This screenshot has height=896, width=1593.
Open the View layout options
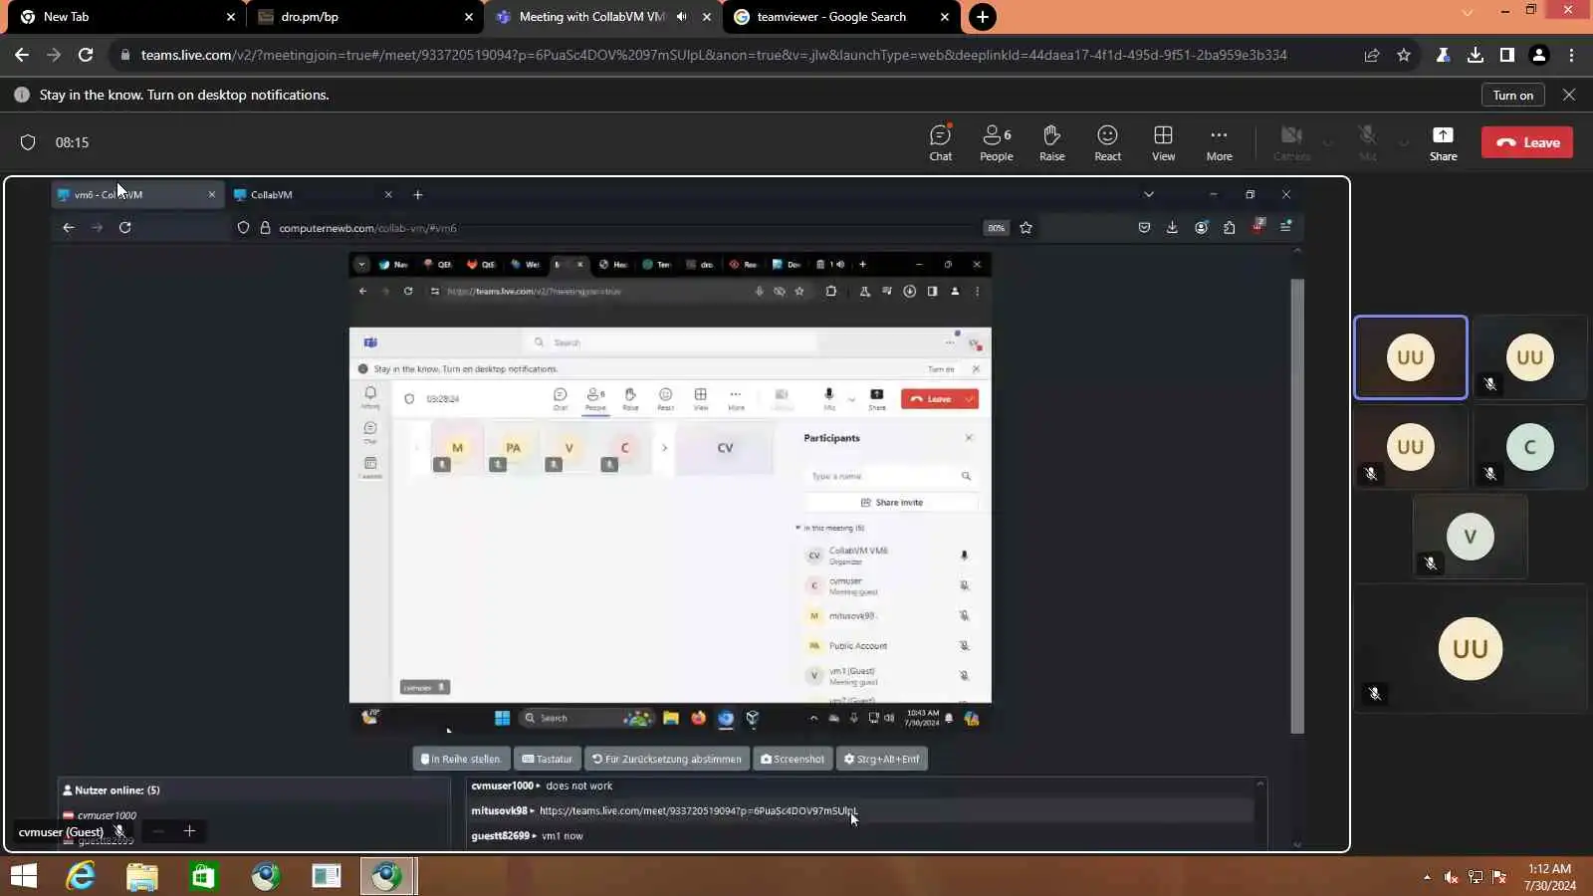pos(1163,142)
